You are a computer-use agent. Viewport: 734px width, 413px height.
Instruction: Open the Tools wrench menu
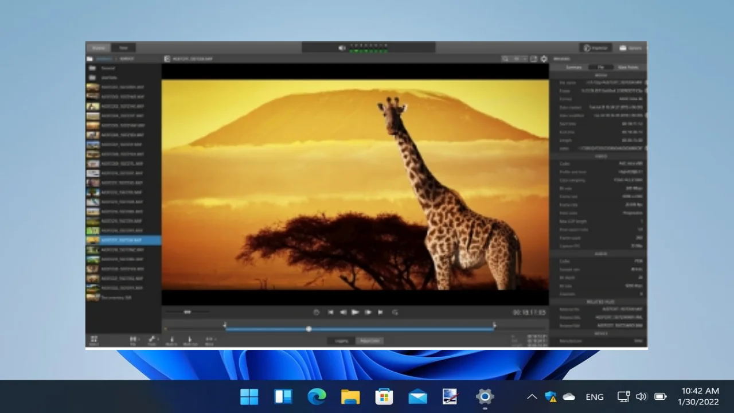(152, 341)
